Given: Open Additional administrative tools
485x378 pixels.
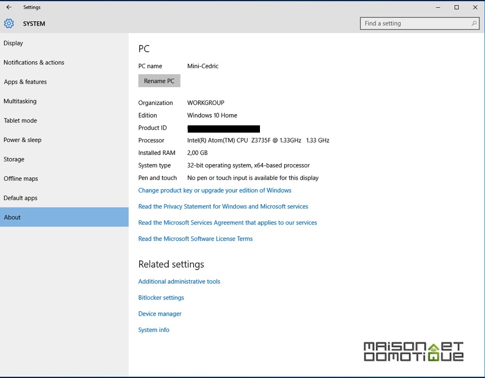Looking at the screenshot, I should pos(179,281).
